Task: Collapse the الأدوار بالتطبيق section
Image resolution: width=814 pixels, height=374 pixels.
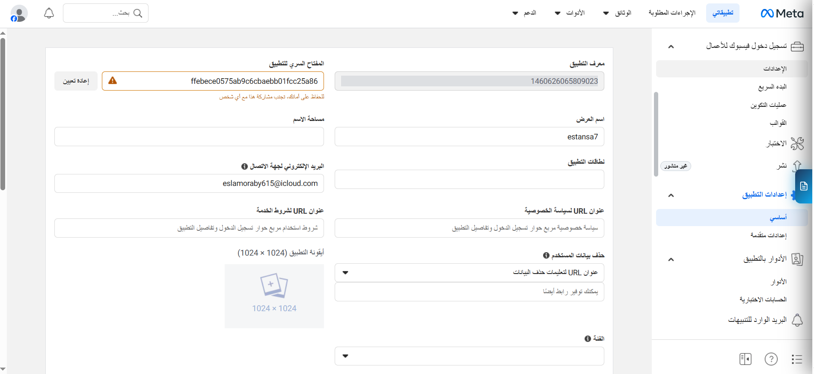Action: [671, 259]
